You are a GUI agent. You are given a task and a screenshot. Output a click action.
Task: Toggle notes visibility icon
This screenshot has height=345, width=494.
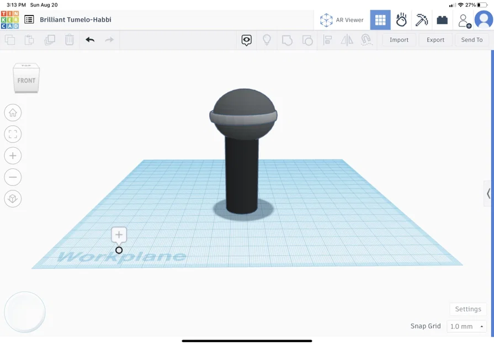246,40
